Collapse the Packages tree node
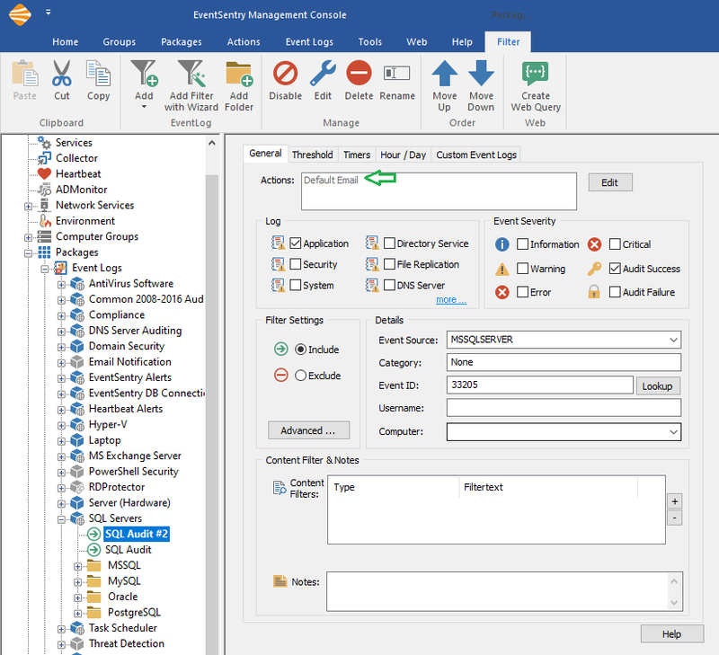719x655 pixels. [x=29, y=253]
